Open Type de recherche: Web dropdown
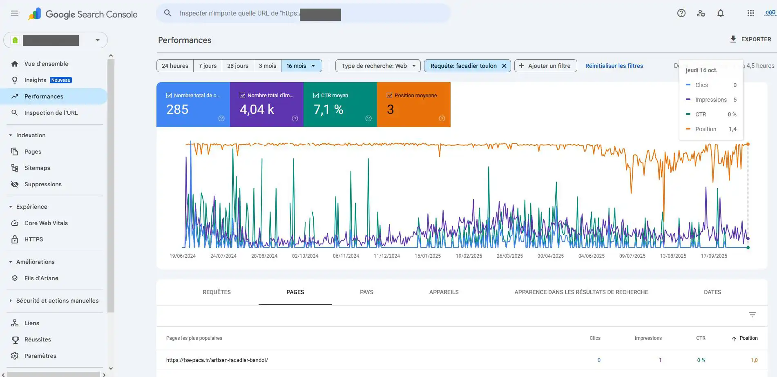 [378, 66]
